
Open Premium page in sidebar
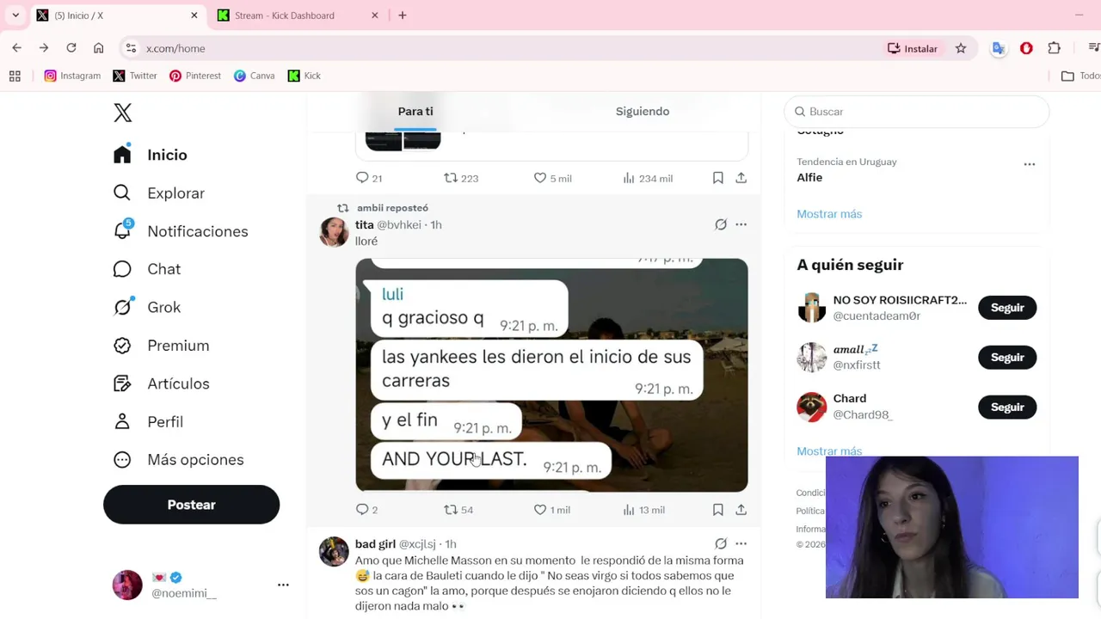[162, 346]
